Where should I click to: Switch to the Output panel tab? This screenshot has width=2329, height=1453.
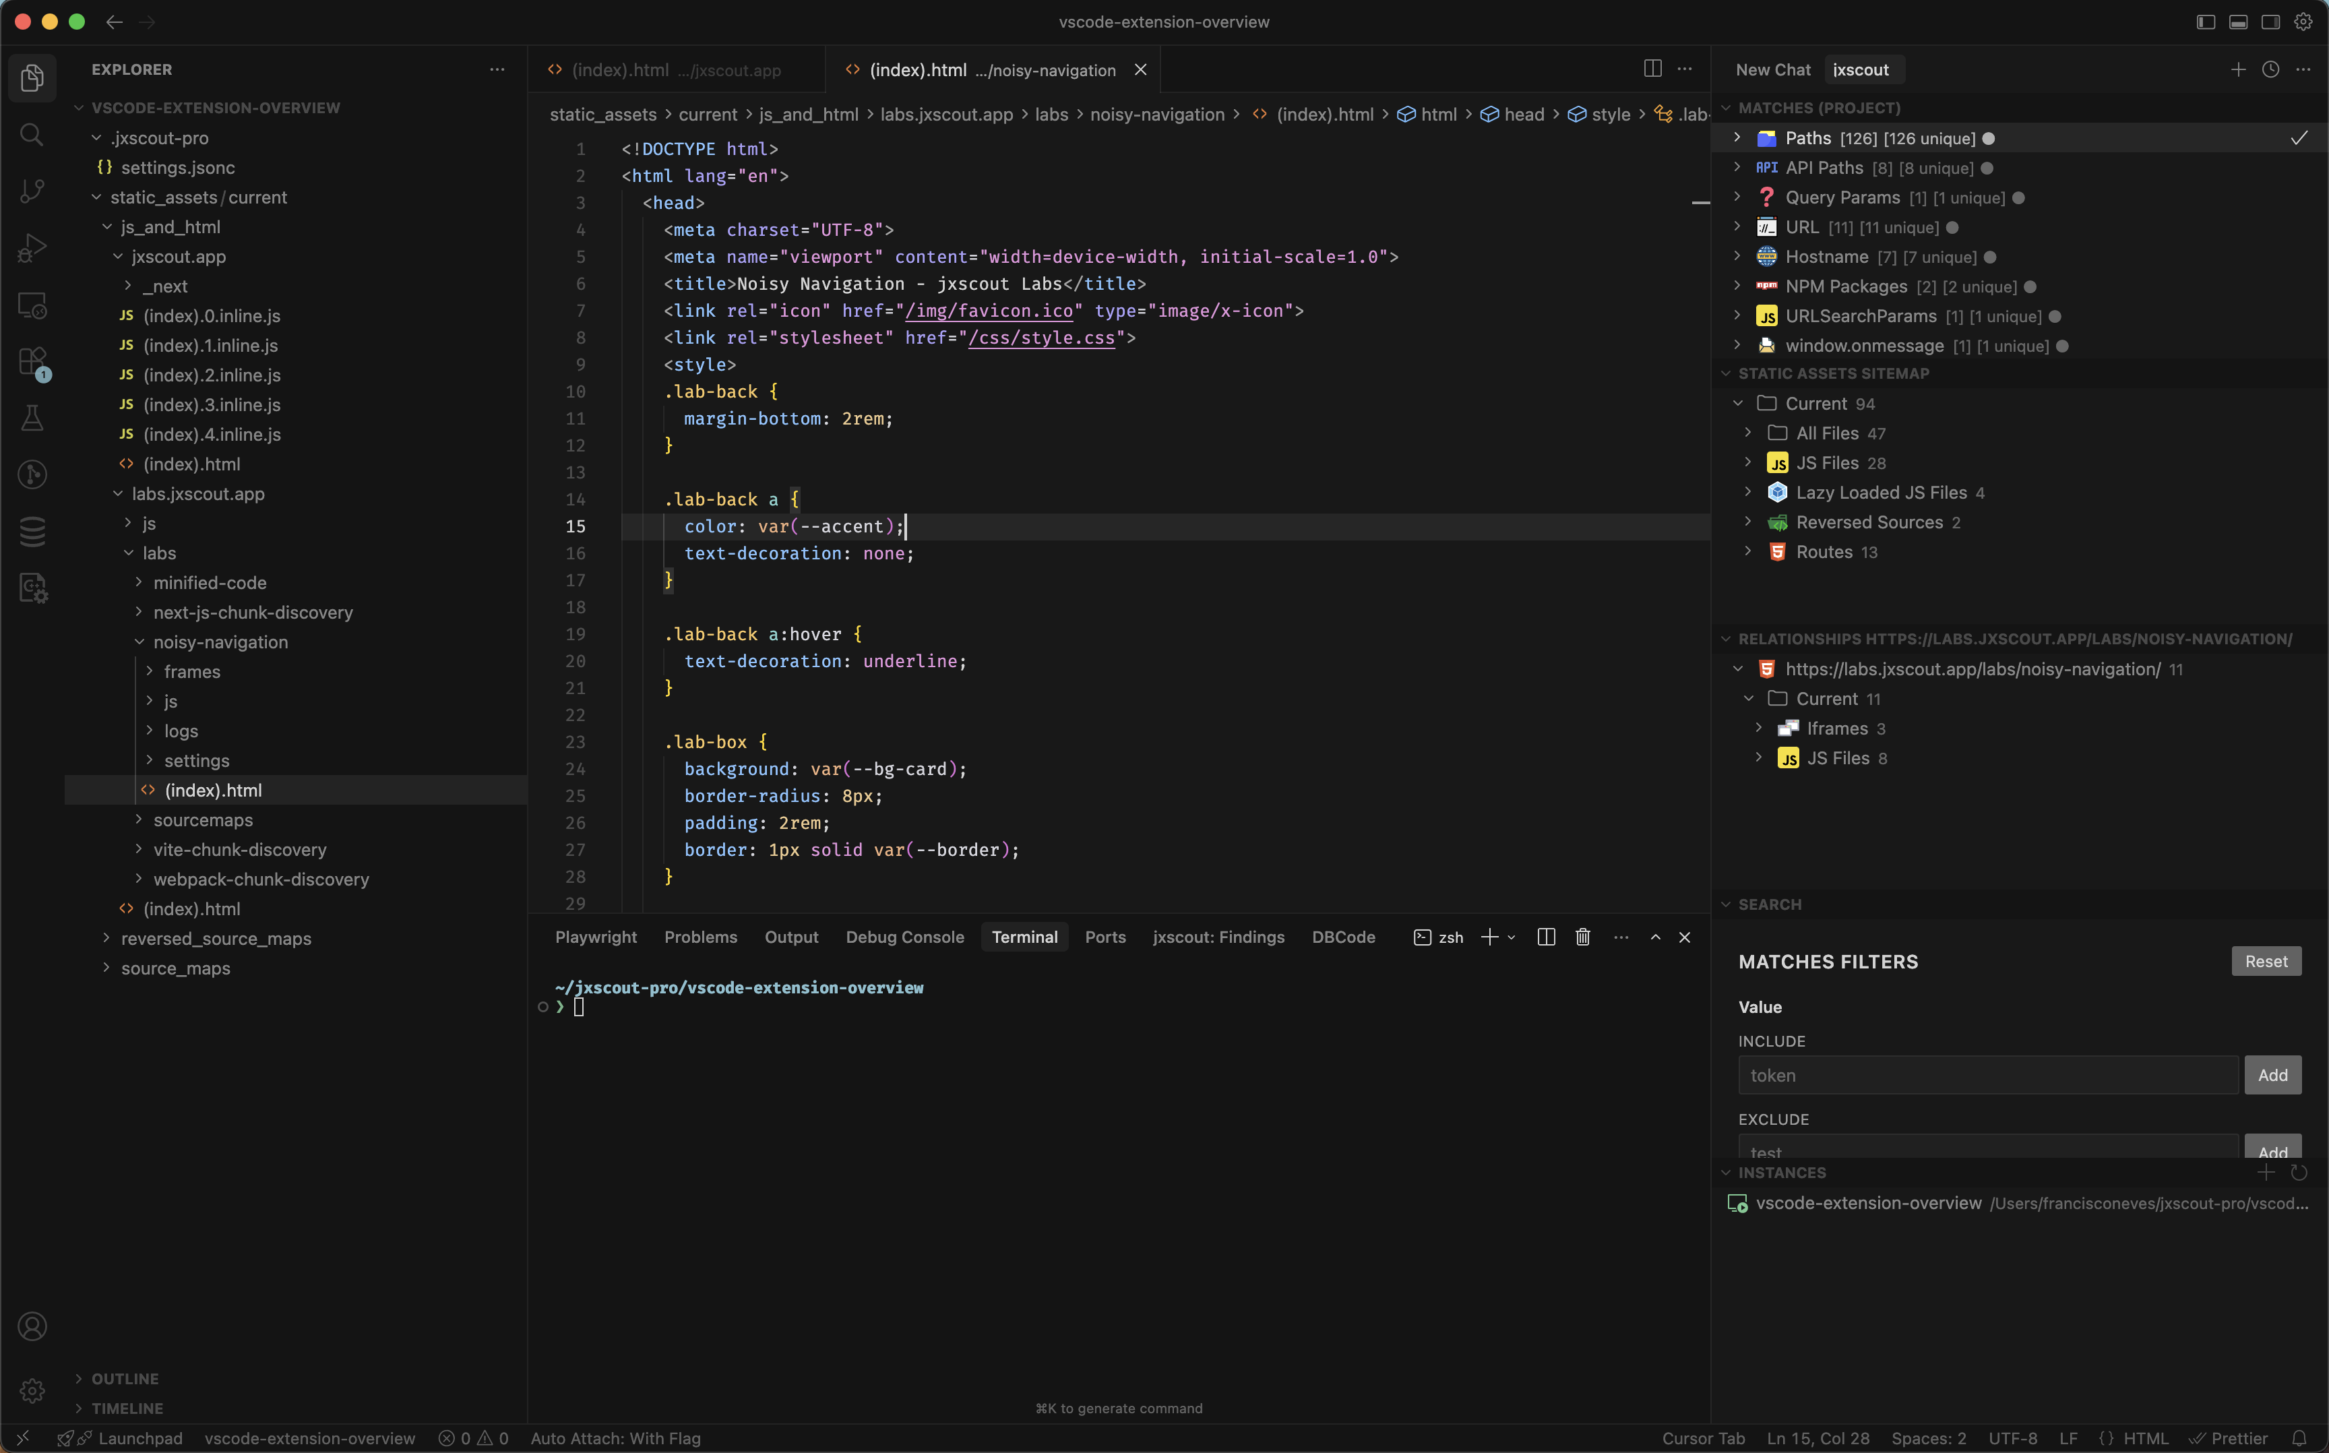(x=790, y=937)
